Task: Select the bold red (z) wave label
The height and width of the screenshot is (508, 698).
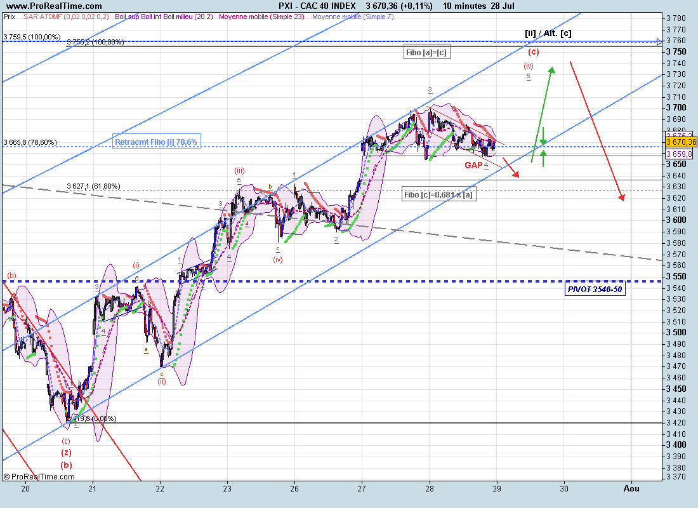Action: coord(66,452)
